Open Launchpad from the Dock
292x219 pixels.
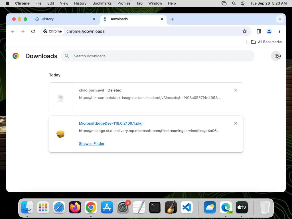tap(43, 207)
